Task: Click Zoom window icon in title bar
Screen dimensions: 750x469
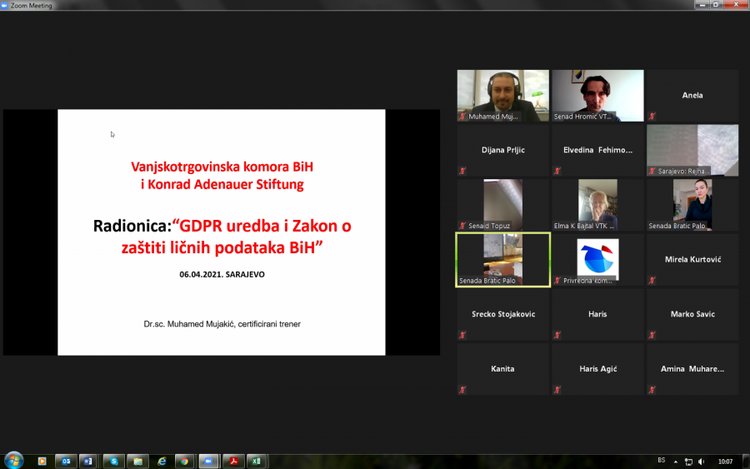Action: point(4,5)
